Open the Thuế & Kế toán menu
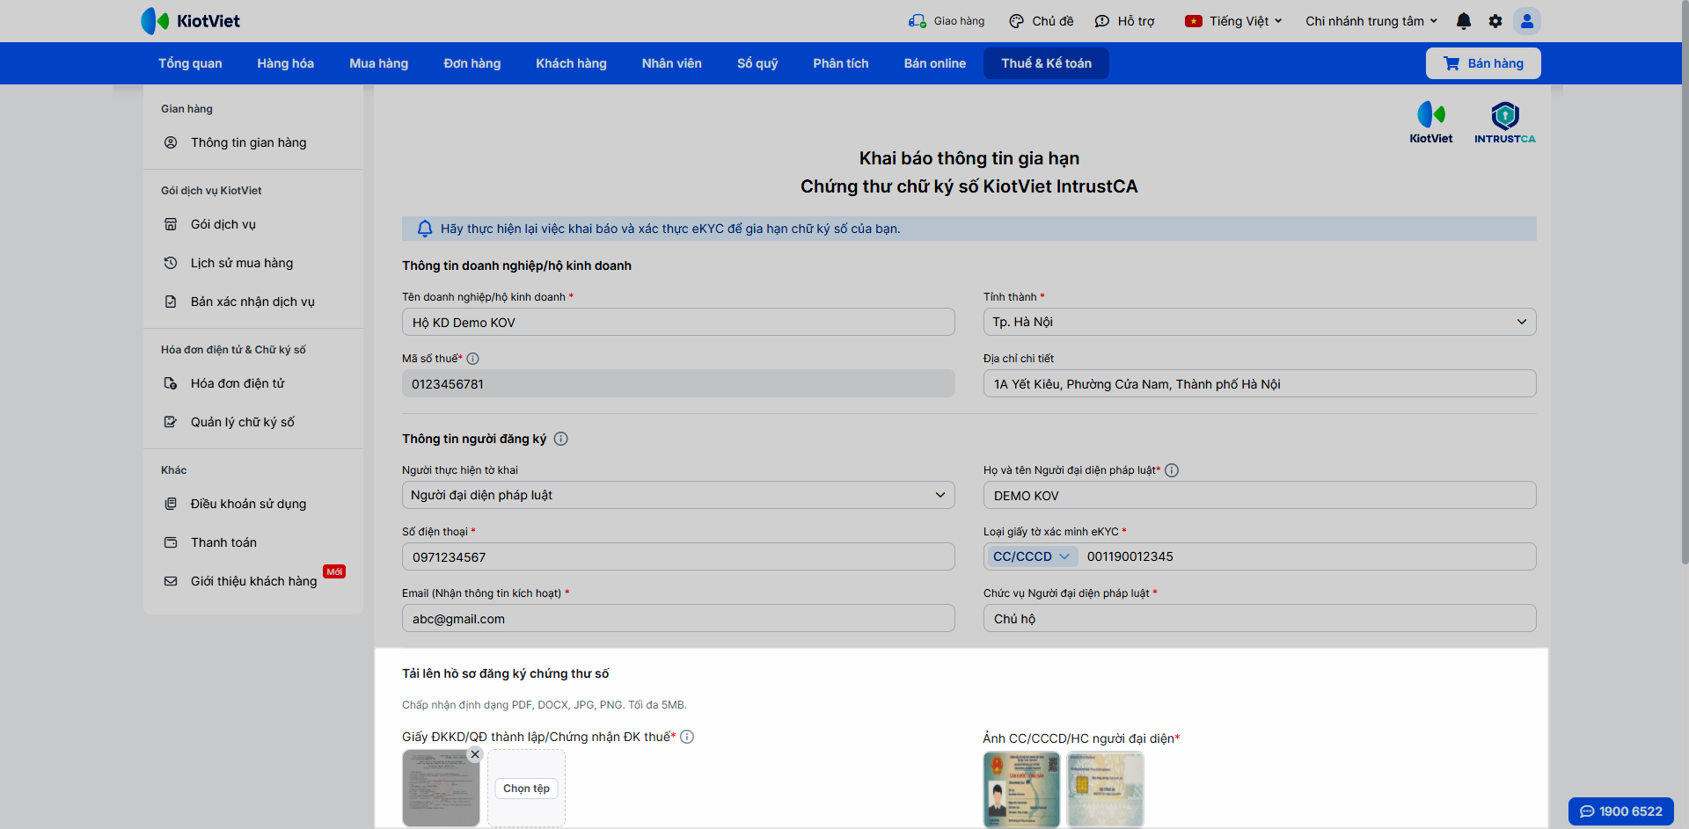The width and height of the screenshot is (1689, 829). point(1046,63)
